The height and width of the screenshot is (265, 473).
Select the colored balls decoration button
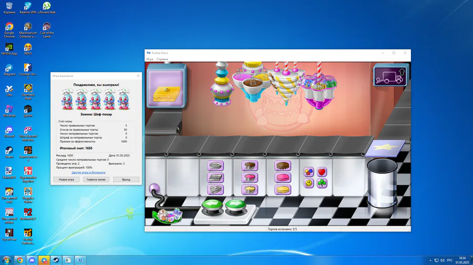coord(309,172)
